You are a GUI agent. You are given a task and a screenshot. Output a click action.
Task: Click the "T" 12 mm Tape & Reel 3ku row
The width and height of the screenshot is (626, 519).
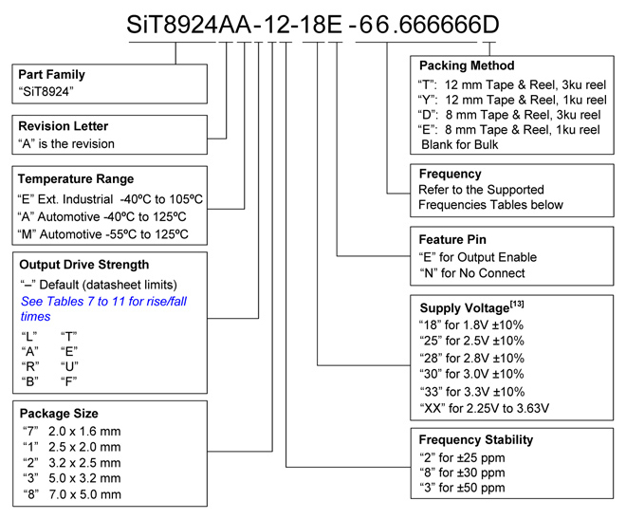tap(512, 85)
